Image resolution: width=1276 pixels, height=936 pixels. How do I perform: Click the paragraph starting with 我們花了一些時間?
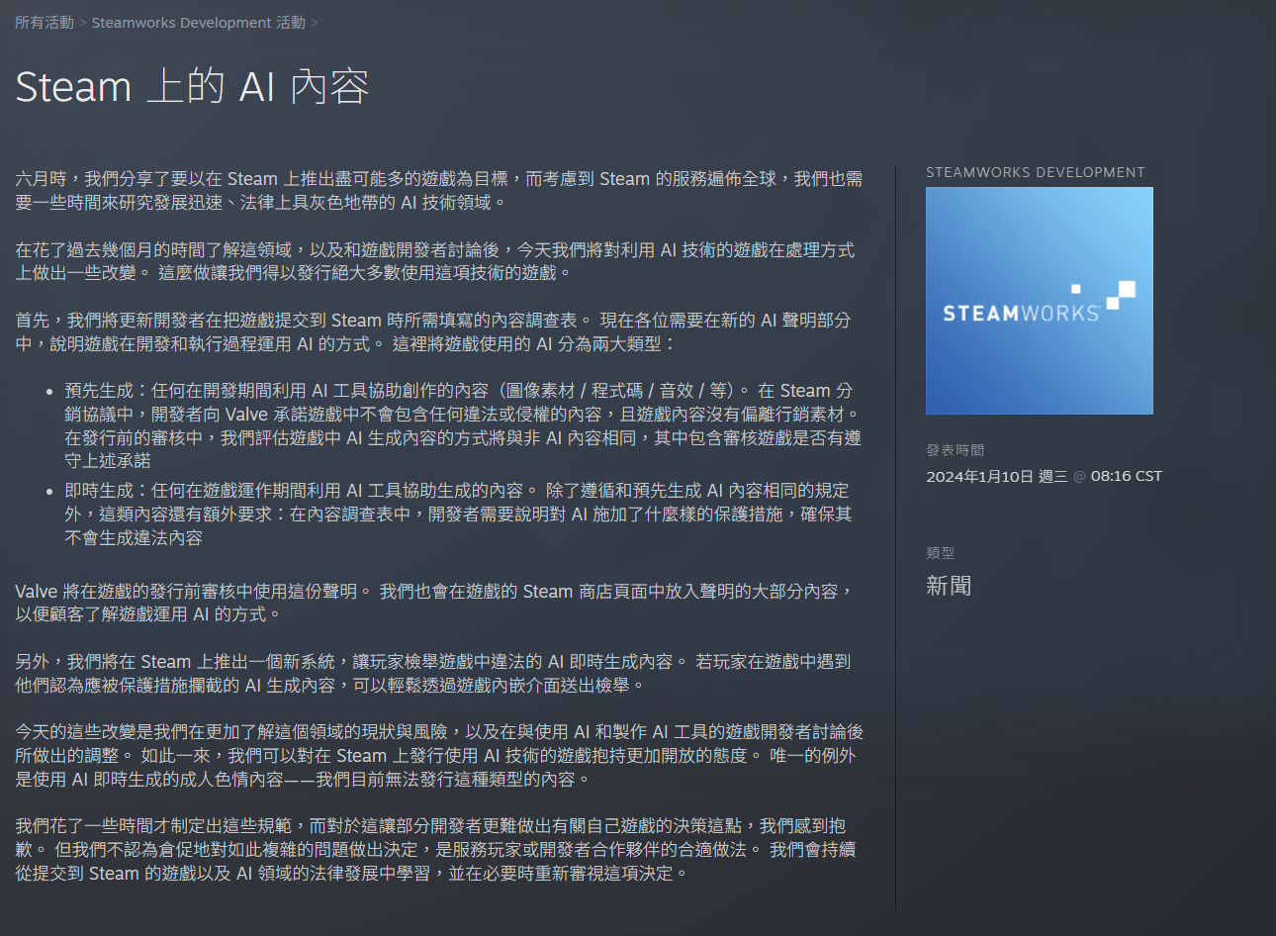435,850
